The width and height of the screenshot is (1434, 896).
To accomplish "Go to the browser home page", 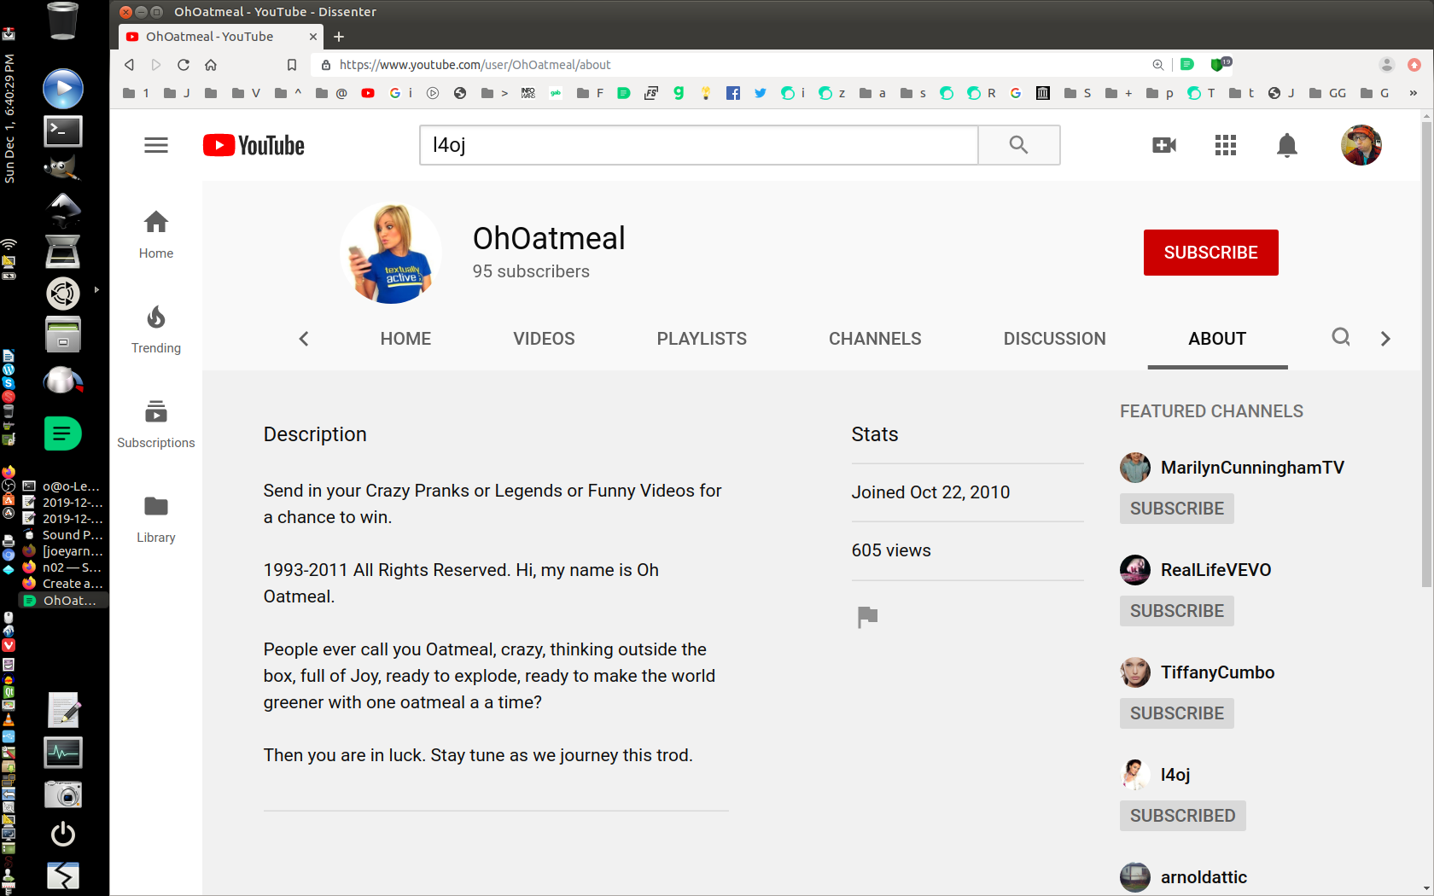I will point(211,65).
